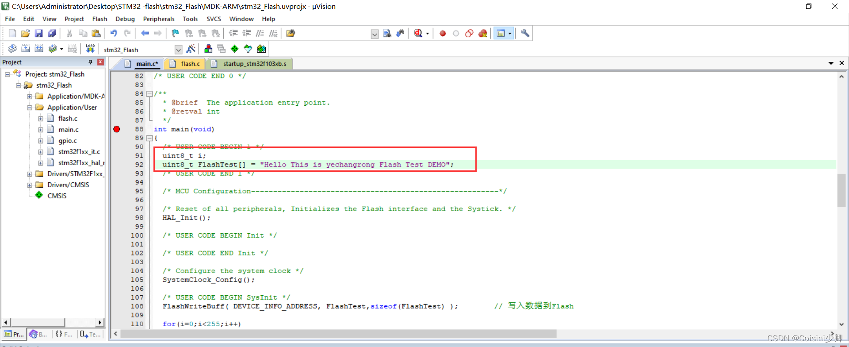
Task: Insert breakpoint with red circle icon
Action: [x=443, y=33]
